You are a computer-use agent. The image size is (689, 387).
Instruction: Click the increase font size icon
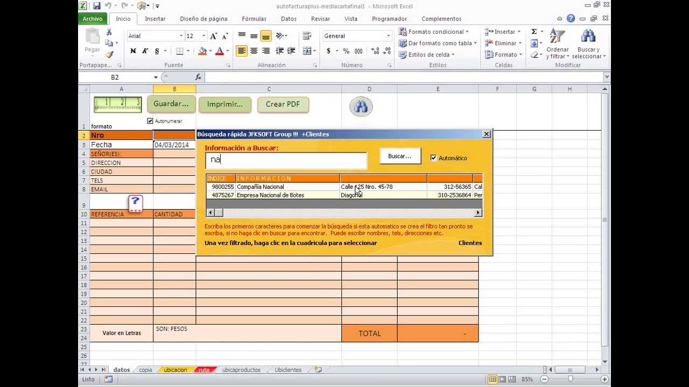pyautogui.click(x=214, y=36)
